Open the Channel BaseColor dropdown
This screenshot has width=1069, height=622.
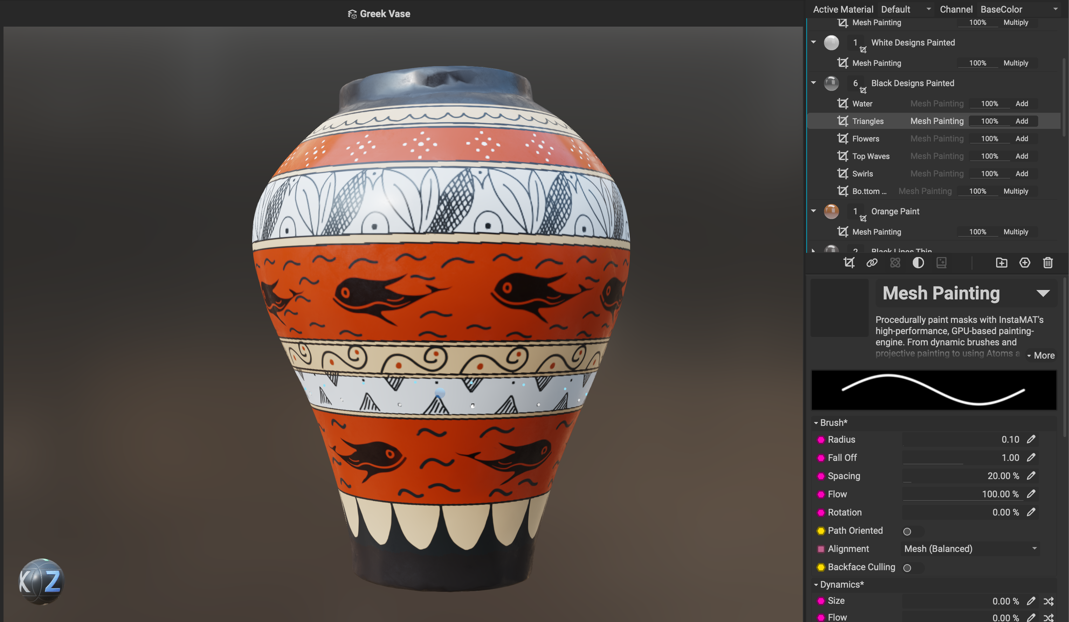[x=1019, y=9]
